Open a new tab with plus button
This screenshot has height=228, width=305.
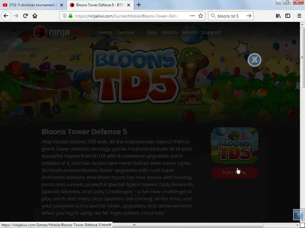point(139,5)
